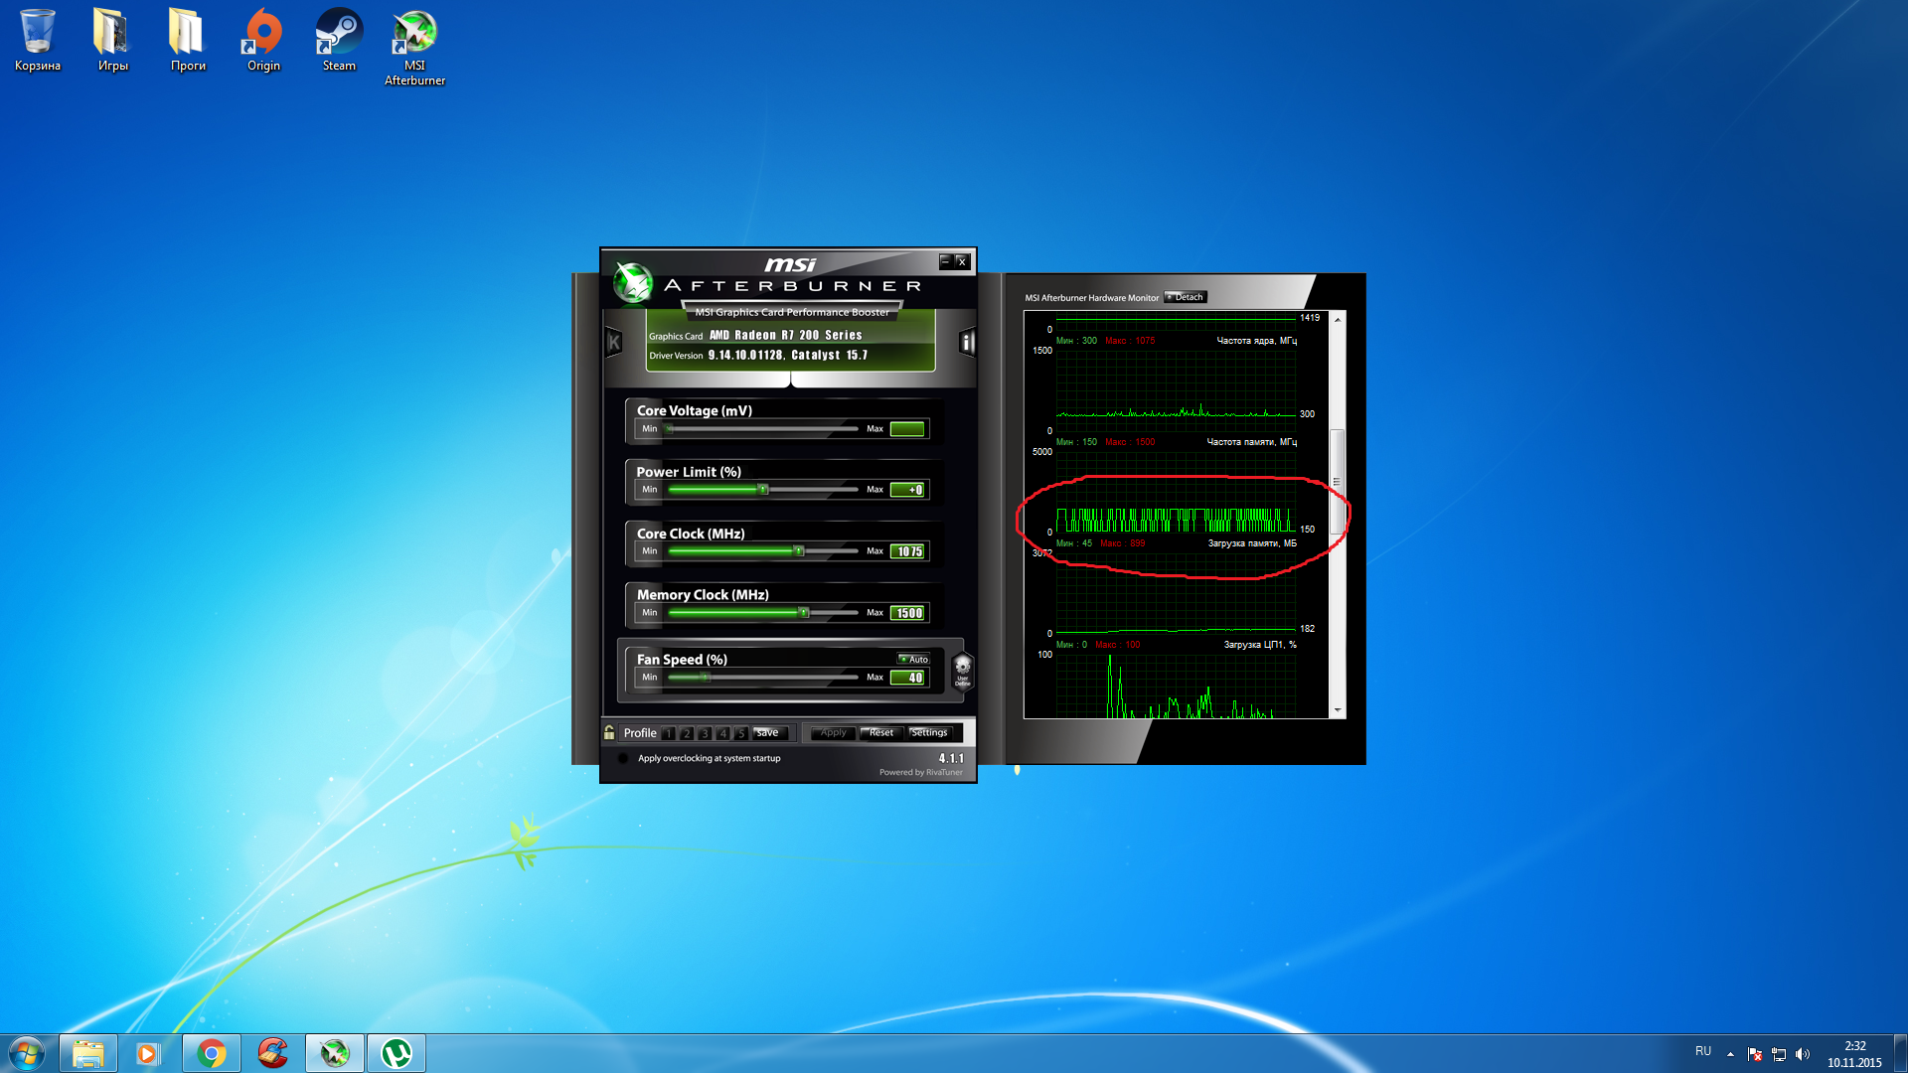Screen dimensions: 1908x1073
Task: Open Windows Explorer from the taskbar
Action: (x=88, y=1053)
